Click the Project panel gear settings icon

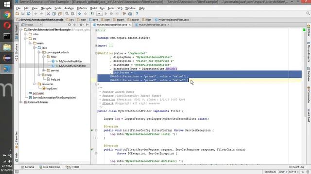81,25
